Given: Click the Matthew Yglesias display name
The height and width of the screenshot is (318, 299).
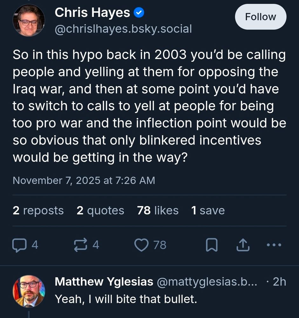Looking at the screenshot, I should [104, 282].
